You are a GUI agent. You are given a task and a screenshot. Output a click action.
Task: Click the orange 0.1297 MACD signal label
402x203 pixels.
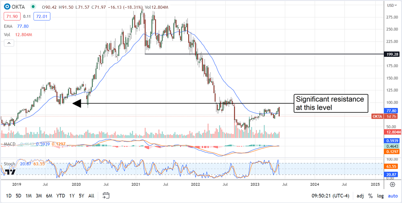coord(392,152)
